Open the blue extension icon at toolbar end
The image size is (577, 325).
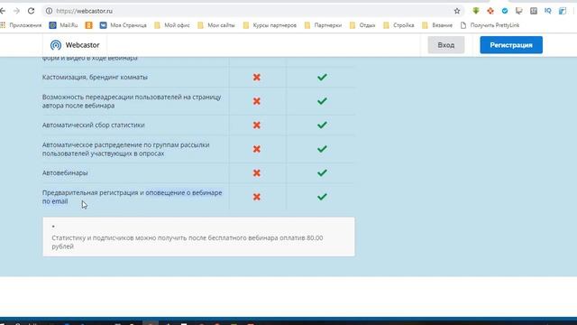click(x=563, y=11)
